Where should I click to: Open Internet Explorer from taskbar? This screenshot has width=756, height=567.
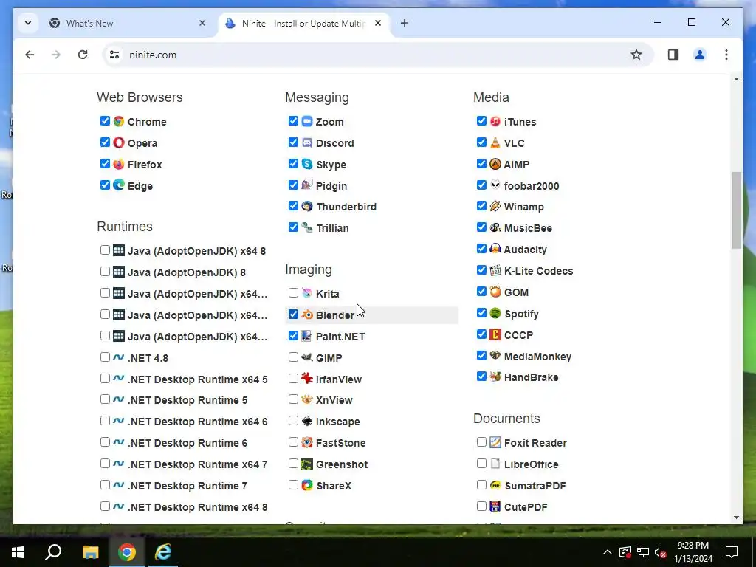click(x=163, y=552)
